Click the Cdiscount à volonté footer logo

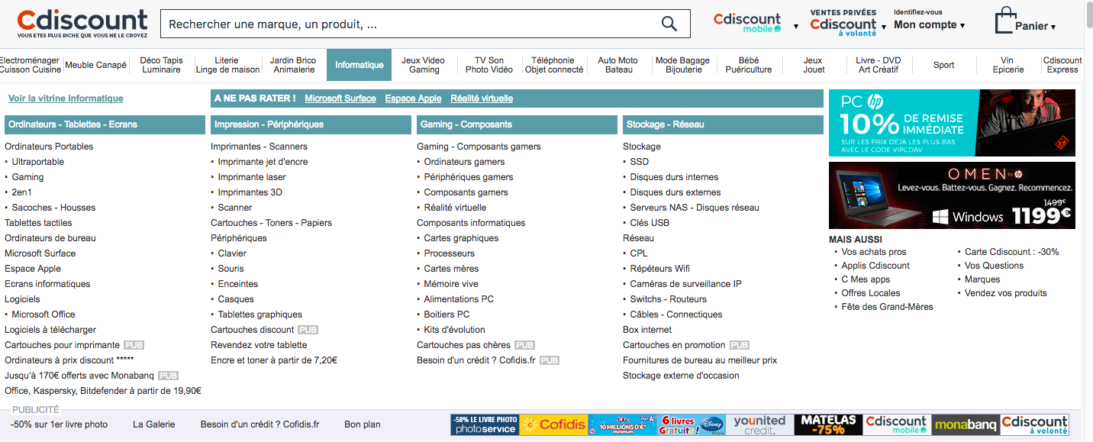1035,425
